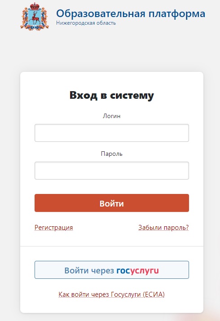Click the divider line below the Регистрация link
This screenshot has height=321, width=220.
pyautogui.click(x=112, y=246)
